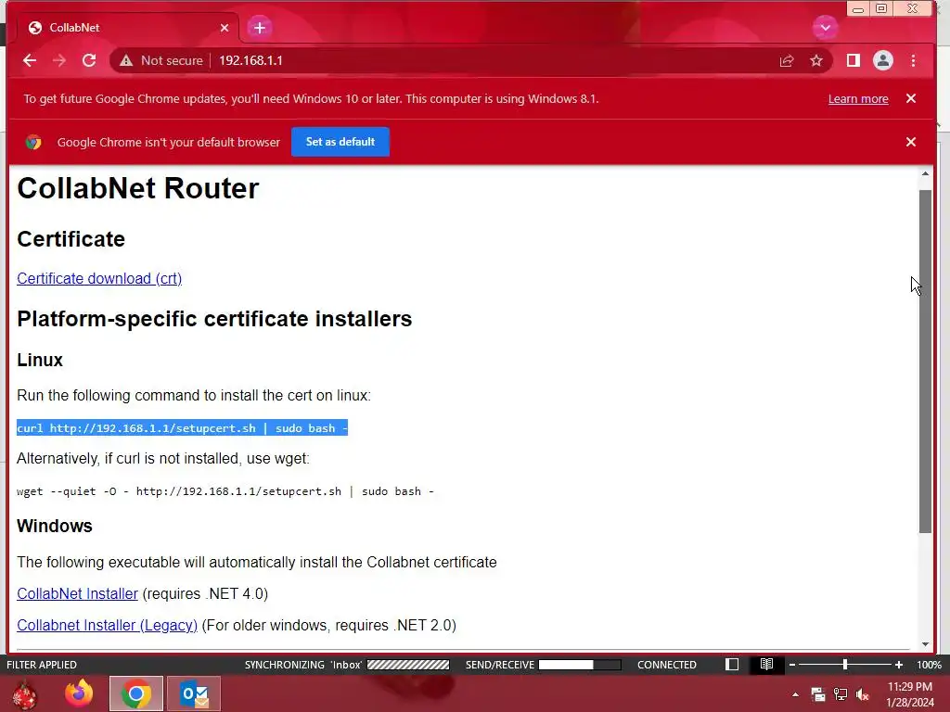Image resolution: width=950 pixels, height=712 pixels.
Task: Open the Chrome profile avatar
Action: click(883, 60)
